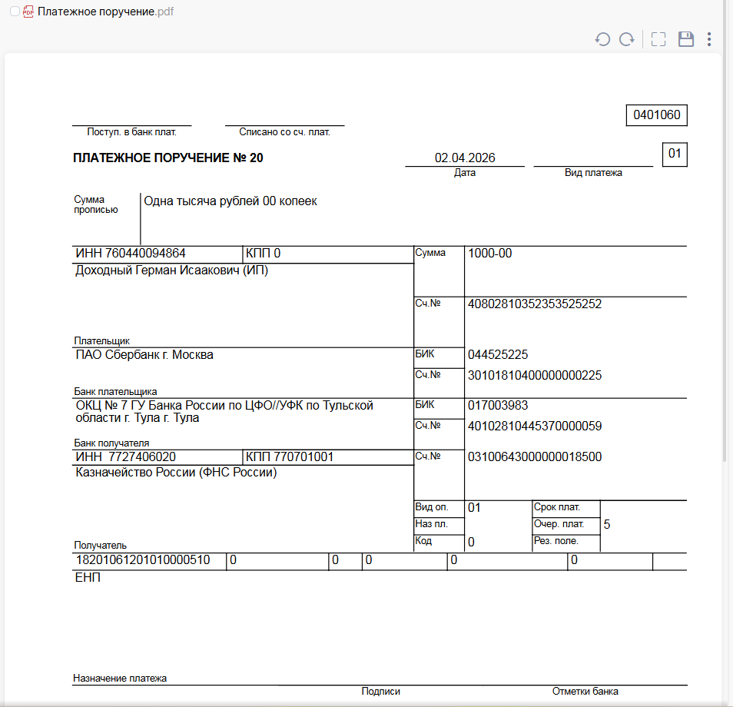Viewport: 733px width, 707px height.
Task: Click the amount in words Одна тысяча рублей
Action: click(231, 201)
